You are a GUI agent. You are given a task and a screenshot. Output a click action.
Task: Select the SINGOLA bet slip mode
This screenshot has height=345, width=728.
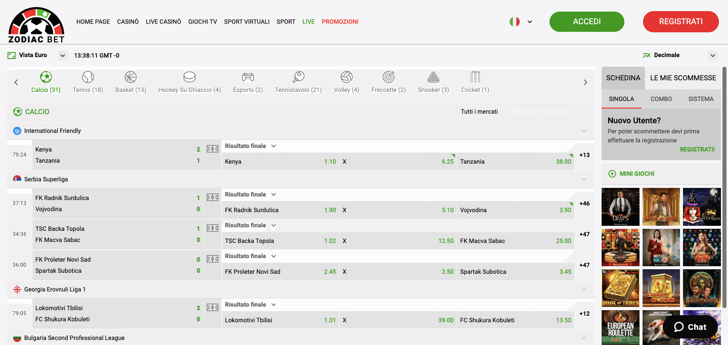pos(621,99)
